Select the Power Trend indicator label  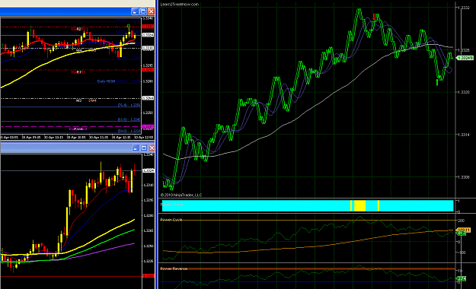coord(172,205)
